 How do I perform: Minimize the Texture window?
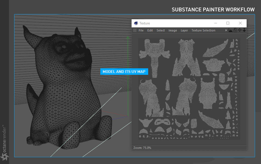pyautogui.click(x=216, y=23)
